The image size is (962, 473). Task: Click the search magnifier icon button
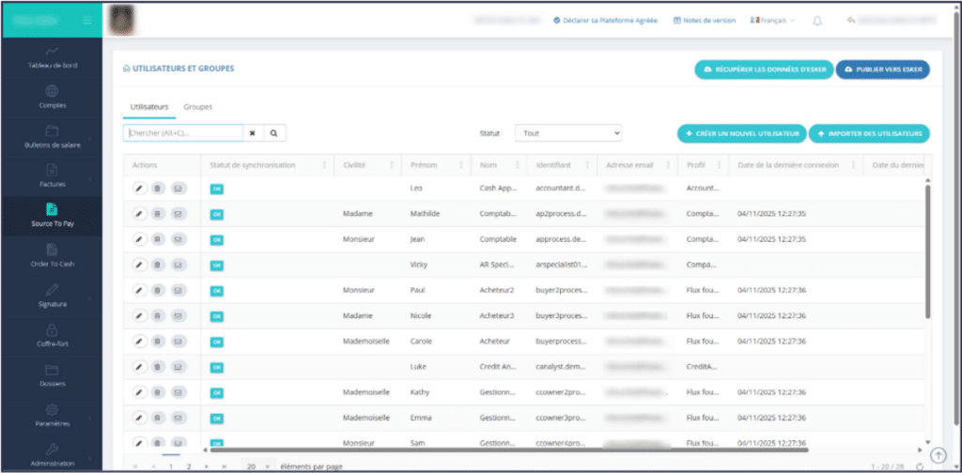[x=275, y=133]
